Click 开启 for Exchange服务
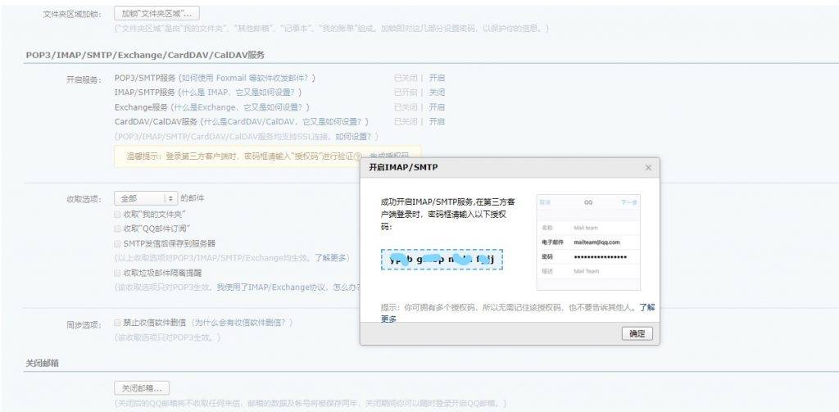839x412 pixels. (437, 107)
